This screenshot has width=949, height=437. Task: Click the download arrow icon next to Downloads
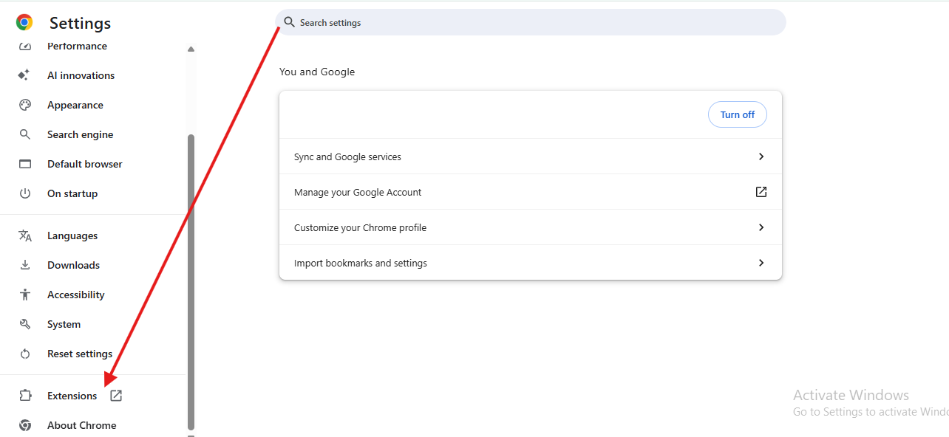[x=25, y=265]
